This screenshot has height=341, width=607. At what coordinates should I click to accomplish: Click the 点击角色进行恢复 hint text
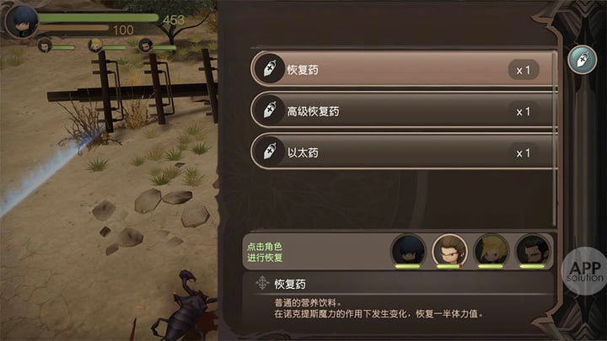coord(265,252)
